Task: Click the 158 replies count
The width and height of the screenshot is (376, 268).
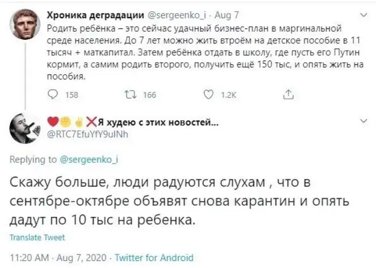Action: click(71, 95)
